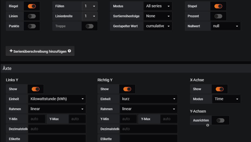Expand the Nullwert dropdown
Screen dimensions: 251x142
point(225,26)
